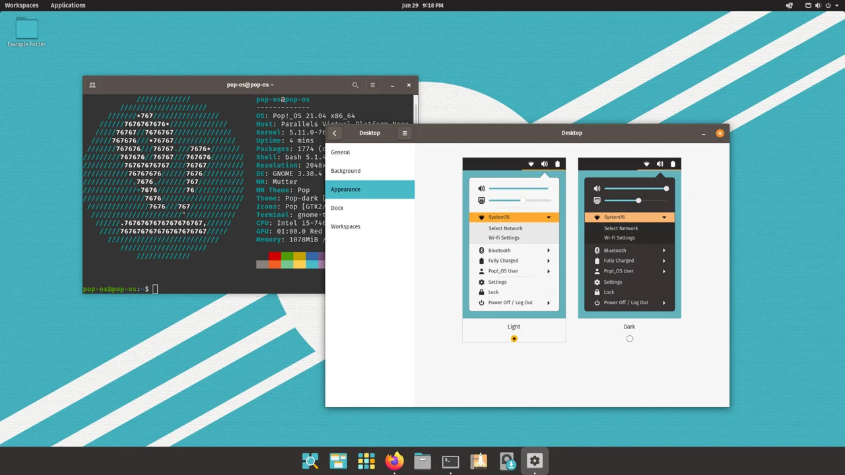Screen dimensions: 845x475
Task: Open the terminal application from the dock
Action: [x=450, y=460]
